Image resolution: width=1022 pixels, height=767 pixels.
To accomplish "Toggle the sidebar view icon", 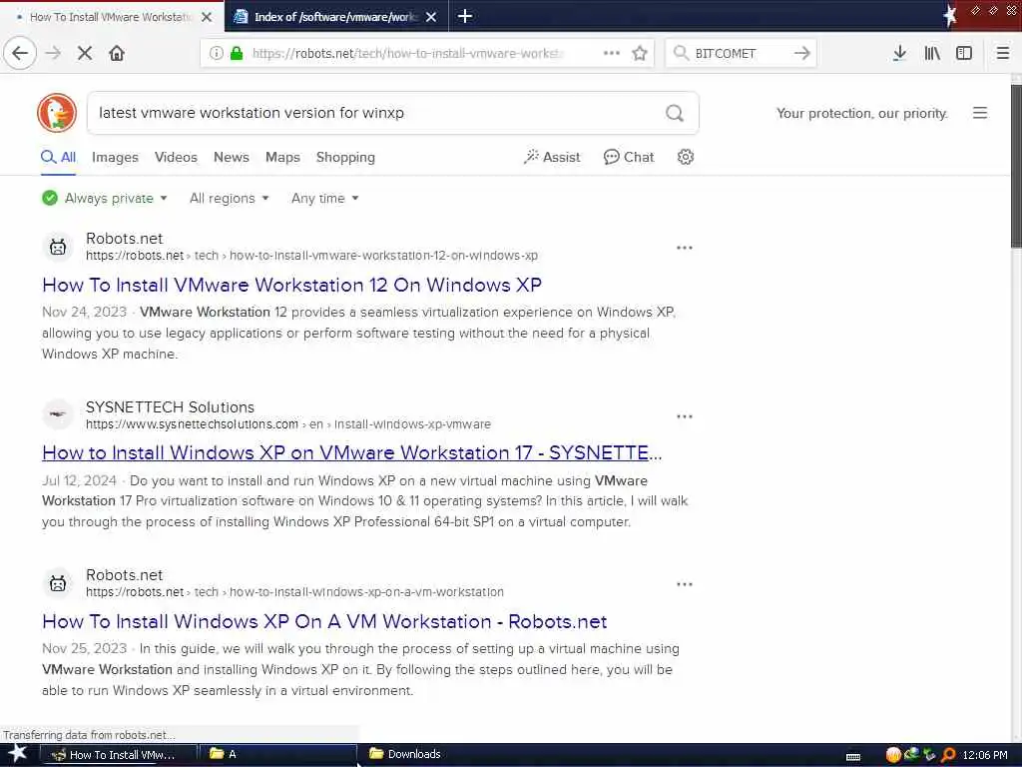I will click(x=964, y=53).
